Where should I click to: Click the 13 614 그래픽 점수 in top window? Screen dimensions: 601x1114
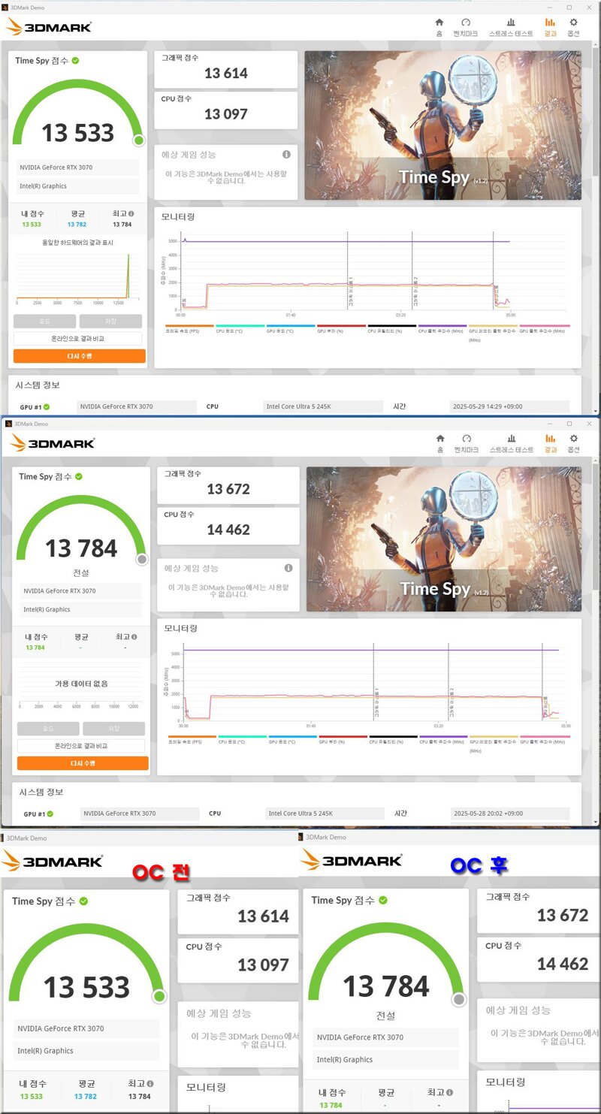[x=226, y=73]
